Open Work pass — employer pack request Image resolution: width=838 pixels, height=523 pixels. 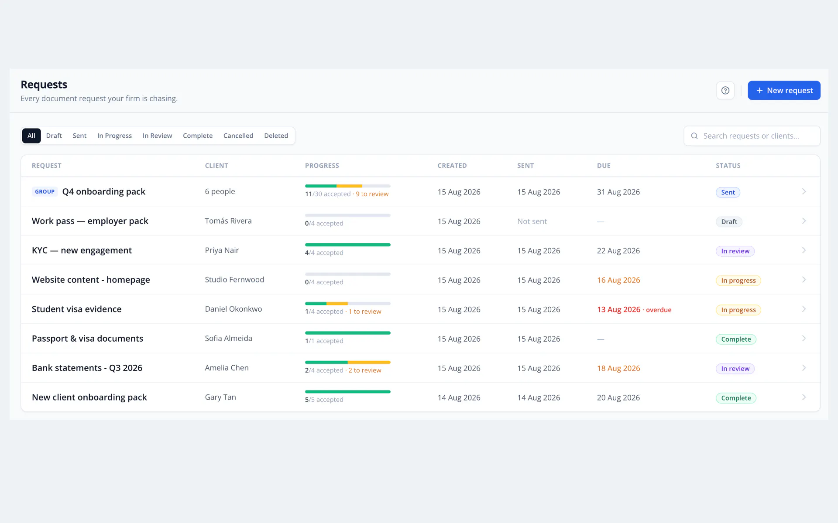90,221
